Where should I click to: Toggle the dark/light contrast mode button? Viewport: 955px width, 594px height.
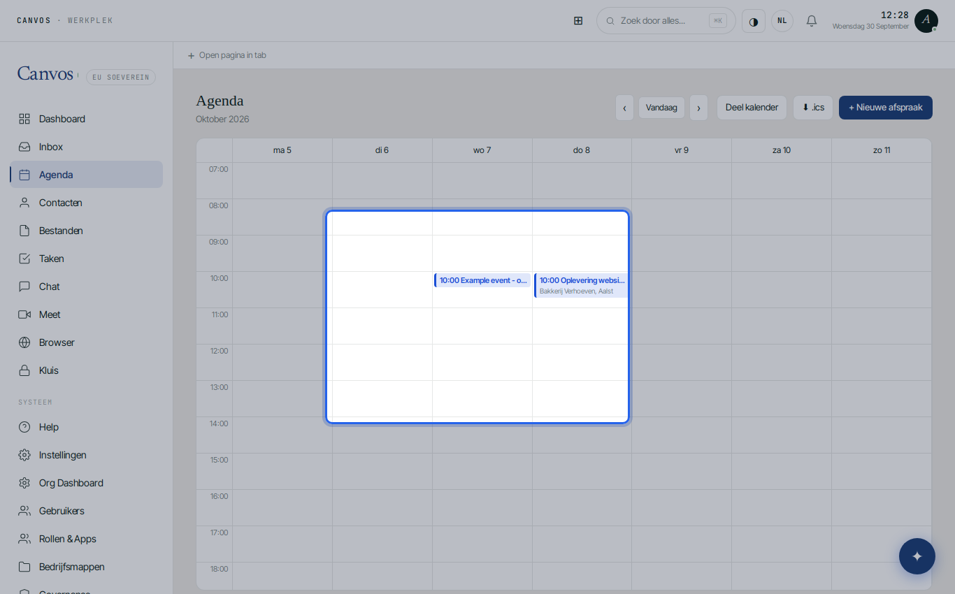tap(754, 21)
